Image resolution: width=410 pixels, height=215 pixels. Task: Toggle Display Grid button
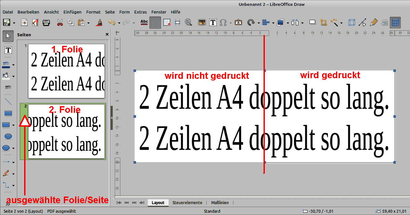pos(155,22)
